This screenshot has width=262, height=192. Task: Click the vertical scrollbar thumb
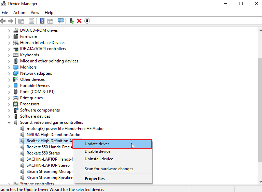click(x=260, y=110)
